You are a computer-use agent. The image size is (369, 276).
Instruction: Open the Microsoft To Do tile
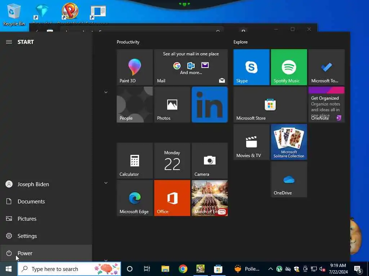coord(326,67)
